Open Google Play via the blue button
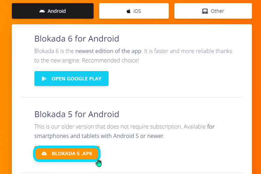 click(x=71, y=79)
